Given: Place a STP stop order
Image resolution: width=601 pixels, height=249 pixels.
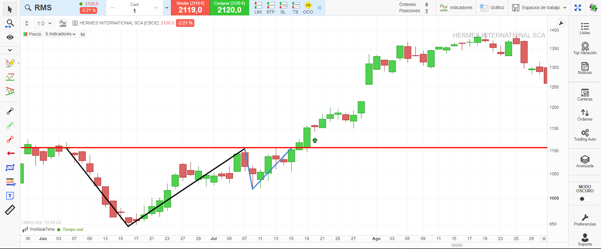Looking at the screenshot, I should point(270,8).
